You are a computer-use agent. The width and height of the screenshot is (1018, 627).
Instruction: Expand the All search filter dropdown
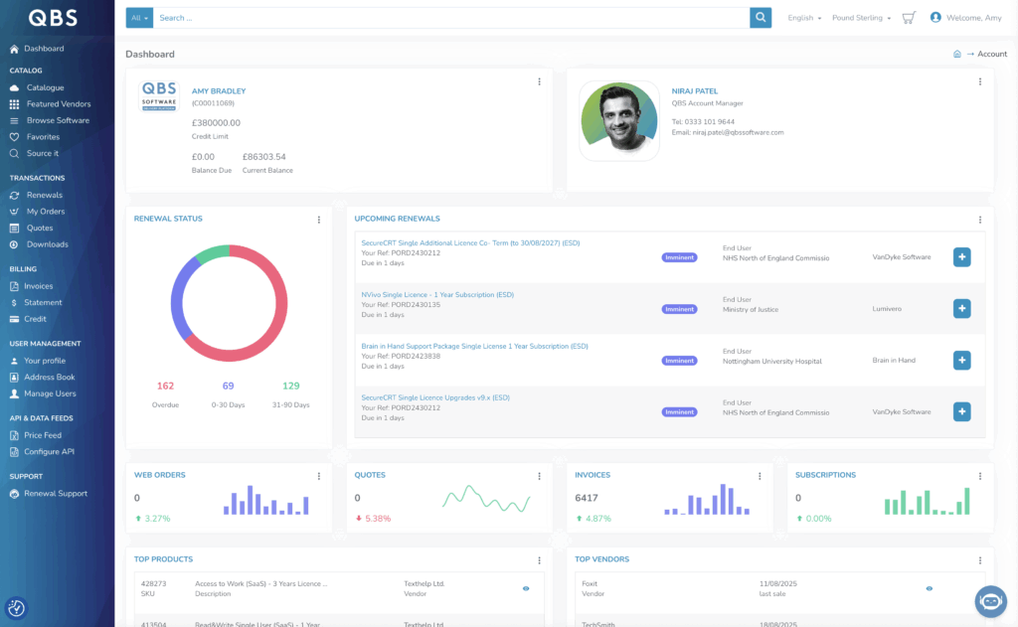pyautogui.click(x=139, y=18)
